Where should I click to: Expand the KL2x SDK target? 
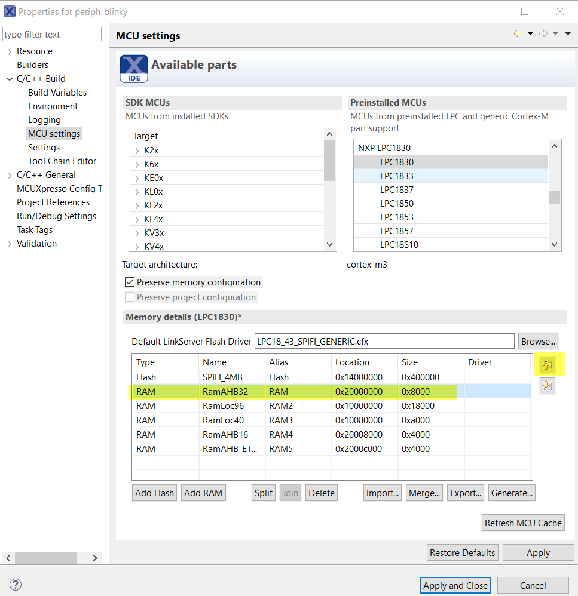pos(137,205)
